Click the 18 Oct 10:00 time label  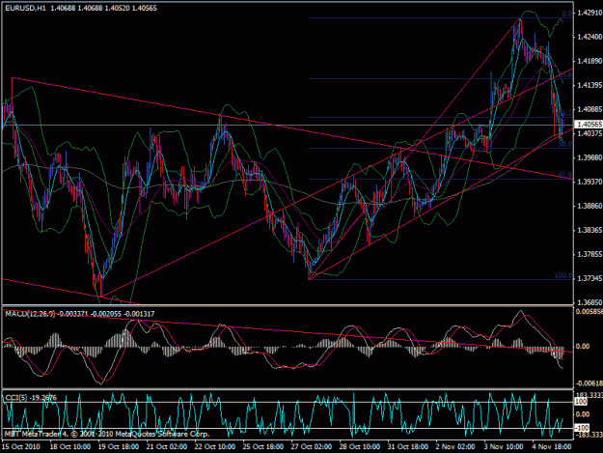pyautogui.click(x=70, y=446)
